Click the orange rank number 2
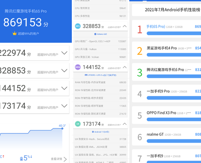Screen dimensions: 201x163 pos(140,51)
